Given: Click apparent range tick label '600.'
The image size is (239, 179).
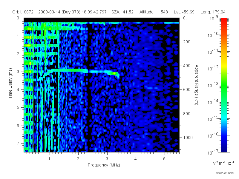Looking at the screenshot, I should click(x=187, y=90).
